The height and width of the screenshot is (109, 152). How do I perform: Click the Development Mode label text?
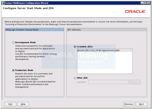25,43
